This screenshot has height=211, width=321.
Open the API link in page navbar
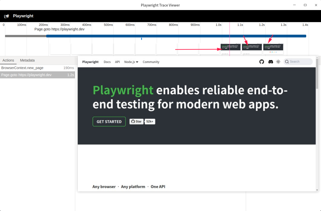point(117,62)
